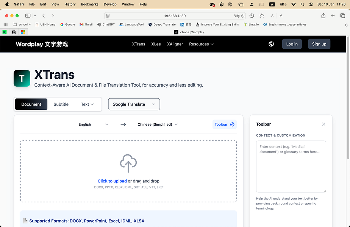Screen dimensions: 350x227
Task: Click the date and time in menu bar
Action: coord(331,4)
